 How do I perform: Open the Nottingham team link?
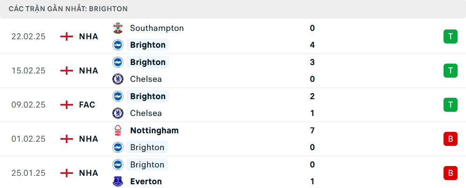[x=154, y=130]
